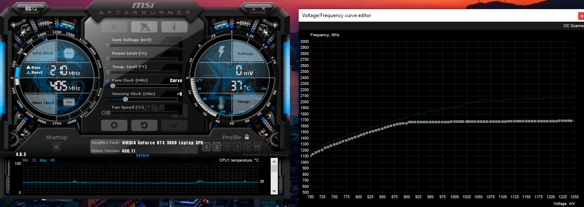The image size is (584, 207).
Task: Select curve point at 900 mV
Action: click(406, 123)
